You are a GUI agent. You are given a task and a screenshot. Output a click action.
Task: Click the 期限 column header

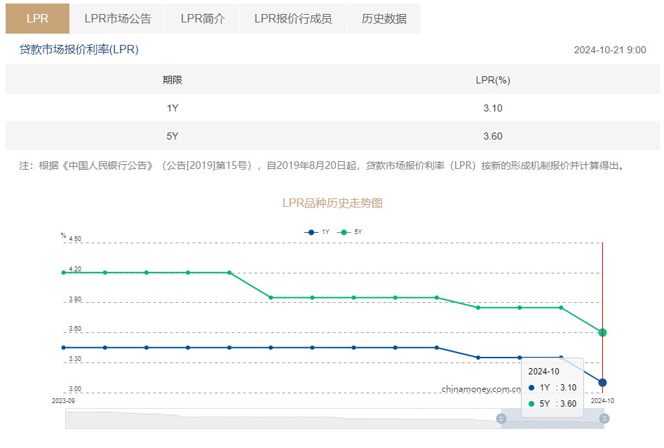pos(172,80)
